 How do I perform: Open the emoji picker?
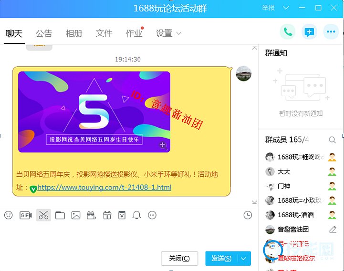[8, 215]
